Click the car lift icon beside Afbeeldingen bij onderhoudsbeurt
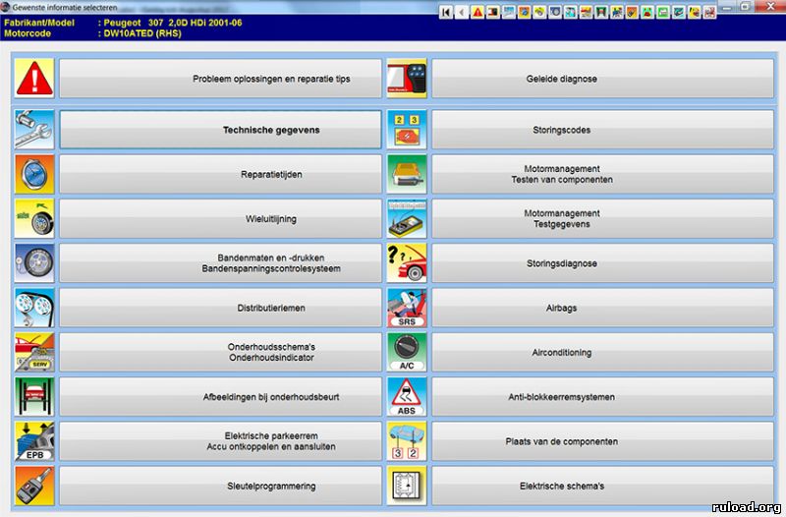The height and width of the screenshot is (517, 786). pyautogui.click(x=34, y=397)
